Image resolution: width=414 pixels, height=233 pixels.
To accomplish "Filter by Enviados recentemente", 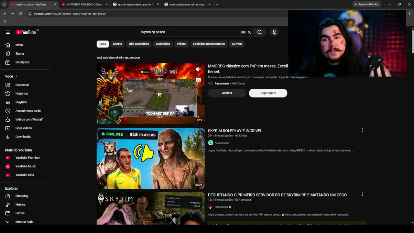I will pyautogui.click(x=209, y=44).
